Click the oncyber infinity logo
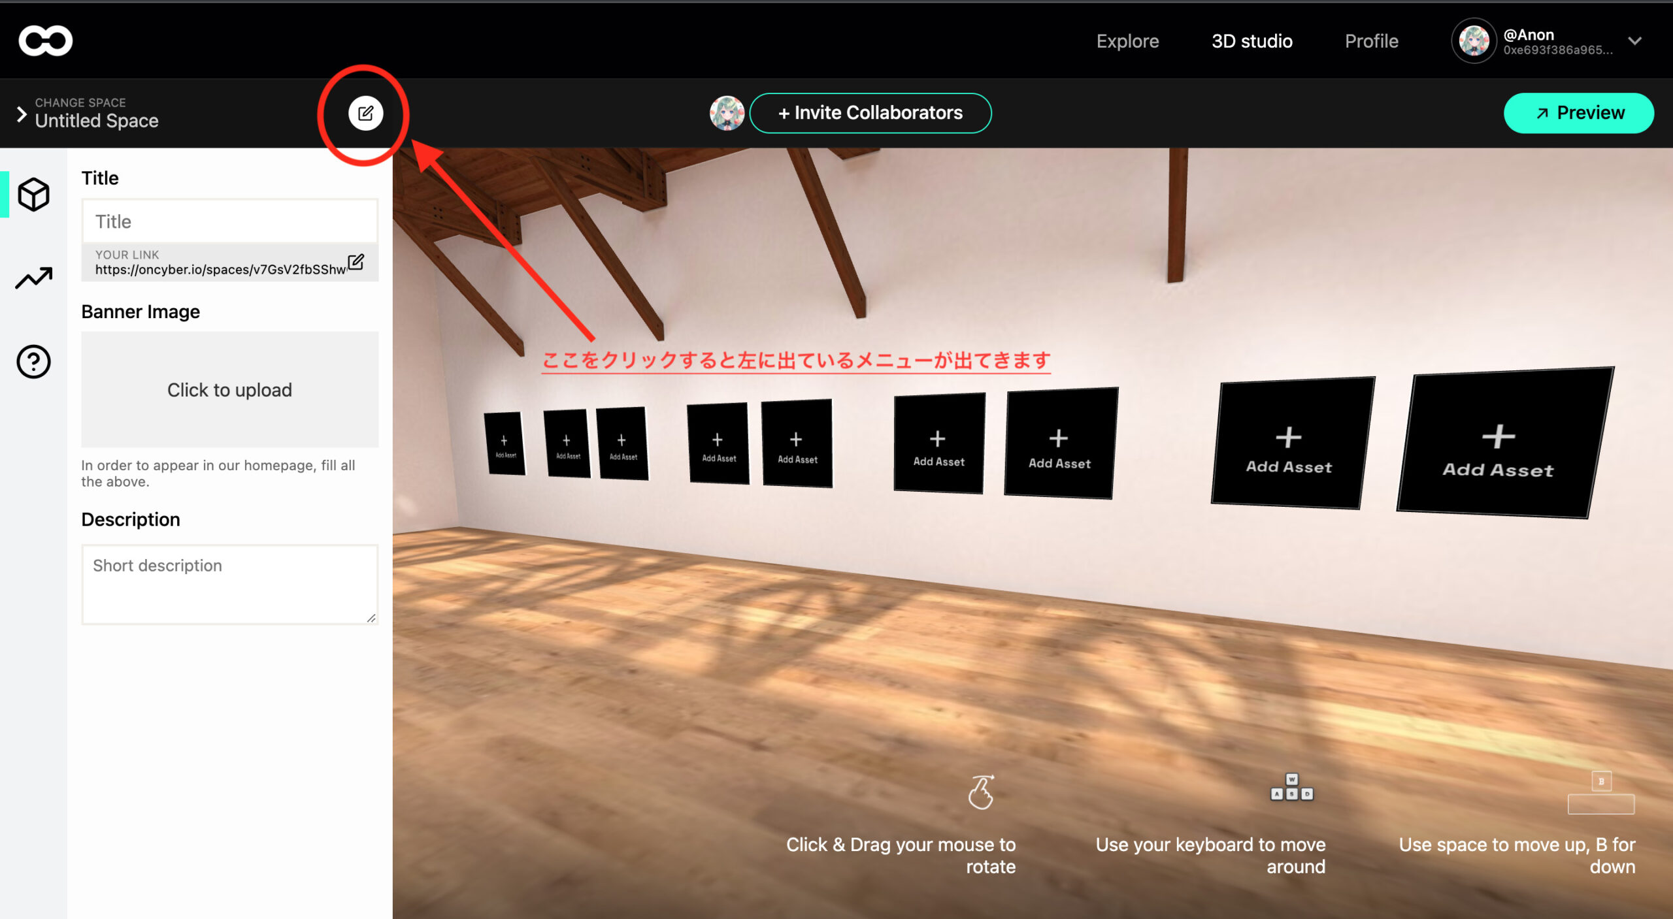Viewport: 1673px width, 919px height. 46,40
